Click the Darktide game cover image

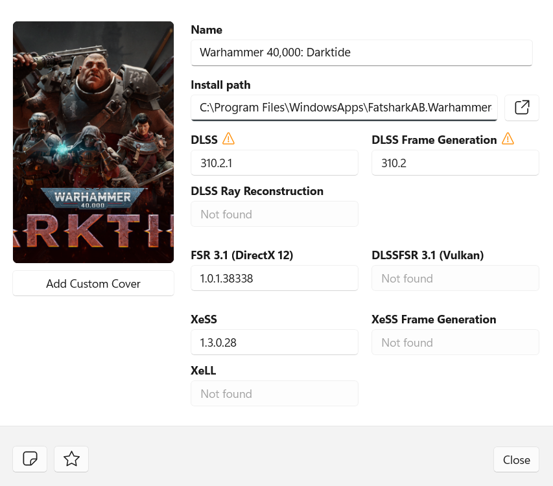[x=93, y=142]
